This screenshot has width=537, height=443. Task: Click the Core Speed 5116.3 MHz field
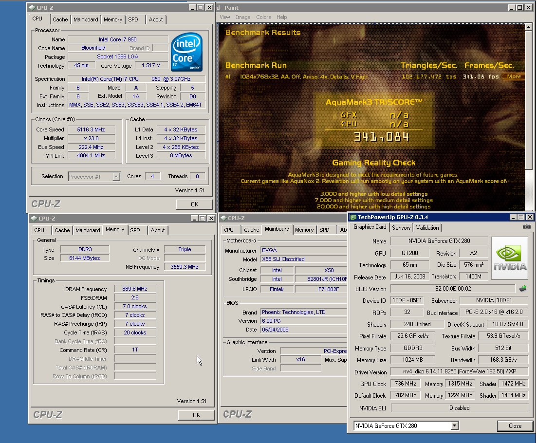click(91, 129)
